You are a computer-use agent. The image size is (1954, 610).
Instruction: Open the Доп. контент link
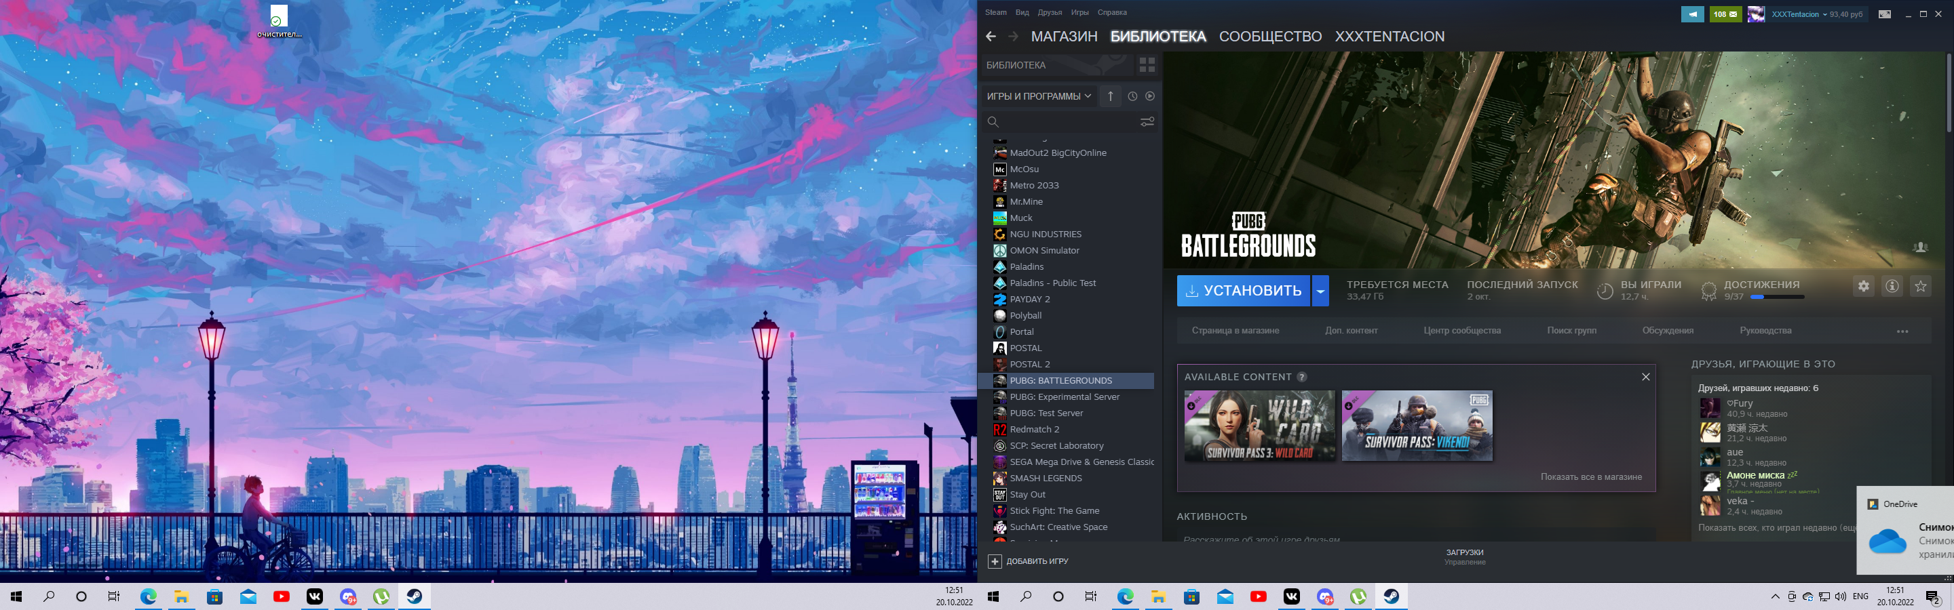click(1351, 330)
